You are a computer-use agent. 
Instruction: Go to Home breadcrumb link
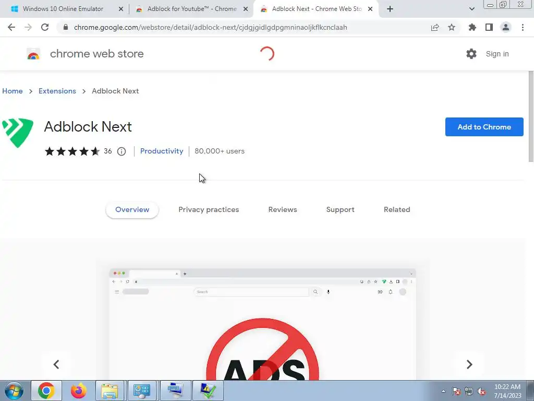[13, 91]
